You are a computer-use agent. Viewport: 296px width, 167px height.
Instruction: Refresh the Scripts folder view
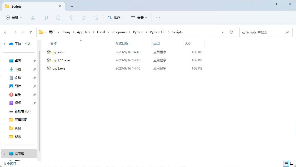coord(232,32)
